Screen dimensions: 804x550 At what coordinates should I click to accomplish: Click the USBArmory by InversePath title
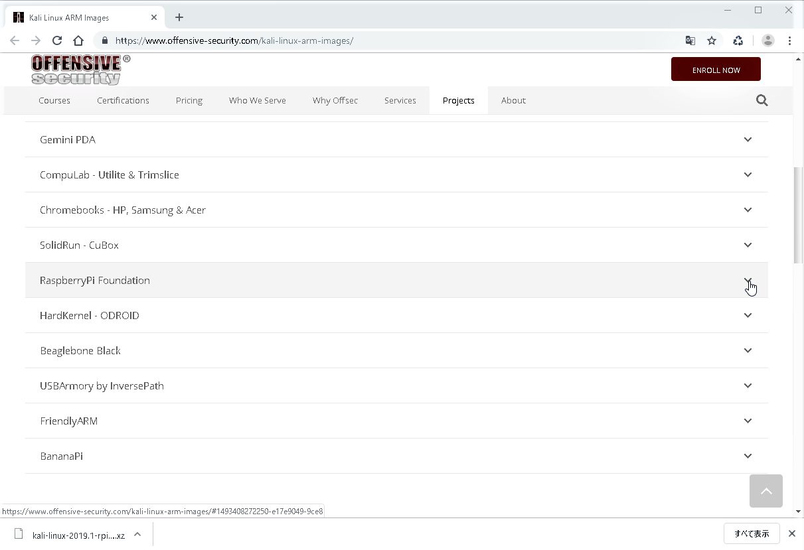(102, 385)
